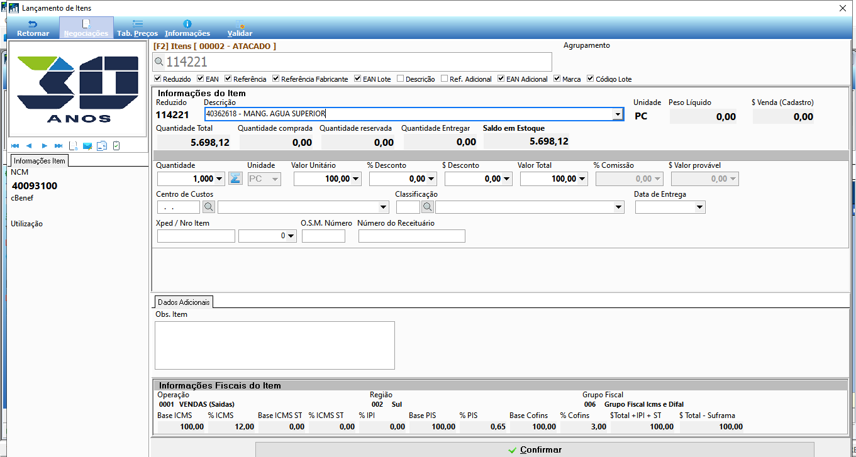Enable the Descrição search checkbox
The height and width of the screenshot is (457, 856).
pyautogui.click(x=401, y=79)
